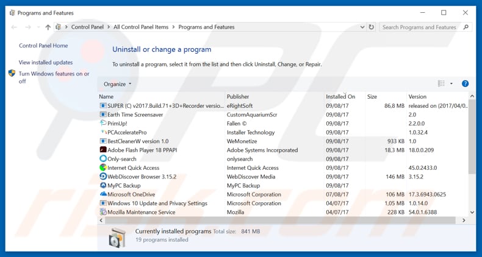Click the Programs and Features breadcrumb
This screenshot has height=257, width=482.
tap(206, 27)
